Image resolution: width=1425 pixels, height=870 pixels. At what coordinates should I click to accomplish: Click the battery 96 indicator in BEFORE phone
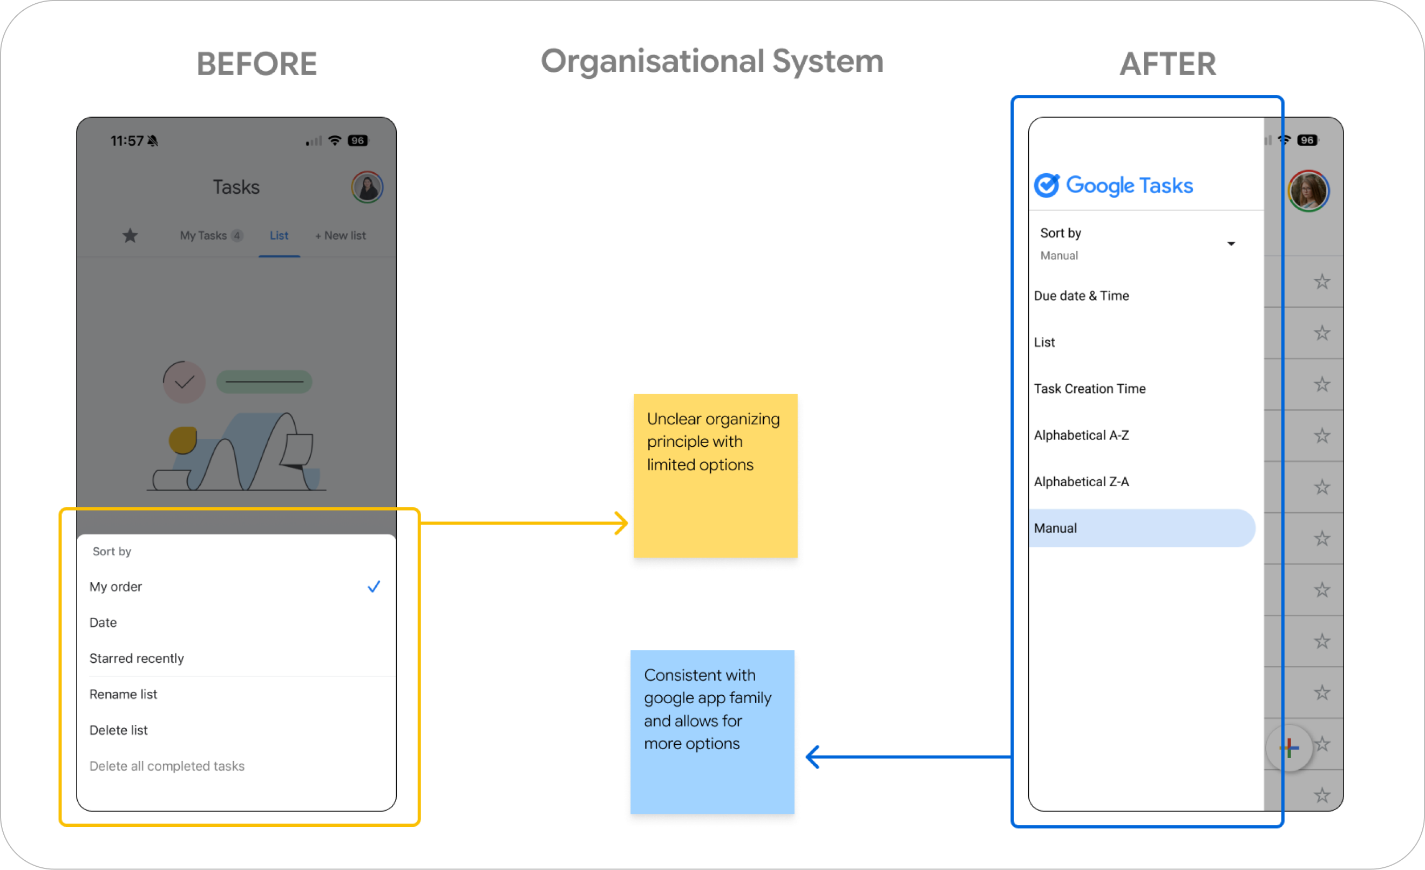[x=358, y=140]
